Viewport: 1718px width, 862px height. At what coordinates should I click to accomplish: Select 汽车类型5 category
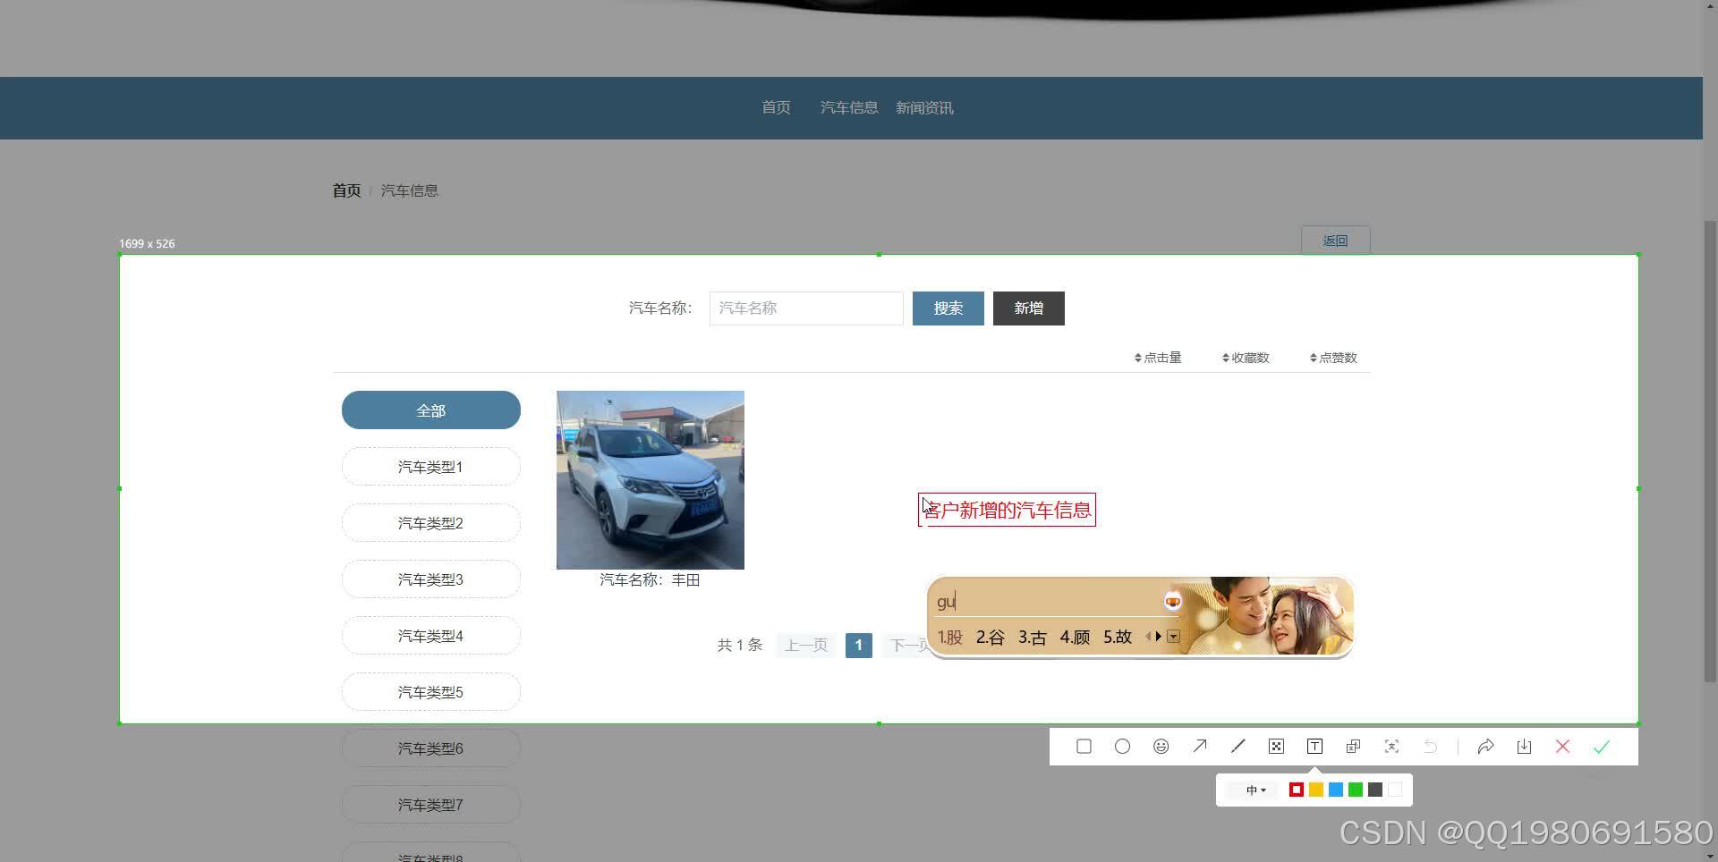point(430,692)
